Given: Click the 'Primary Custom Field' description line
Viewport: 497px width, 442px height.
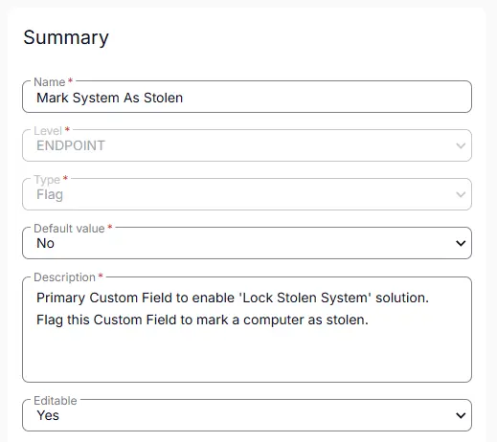Looking at the screenshot, I should [x=233, y=298].
